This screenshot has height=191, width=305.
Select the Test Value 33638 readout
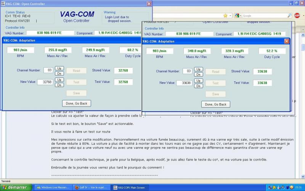pyautogui.click(x=262, y=83)
